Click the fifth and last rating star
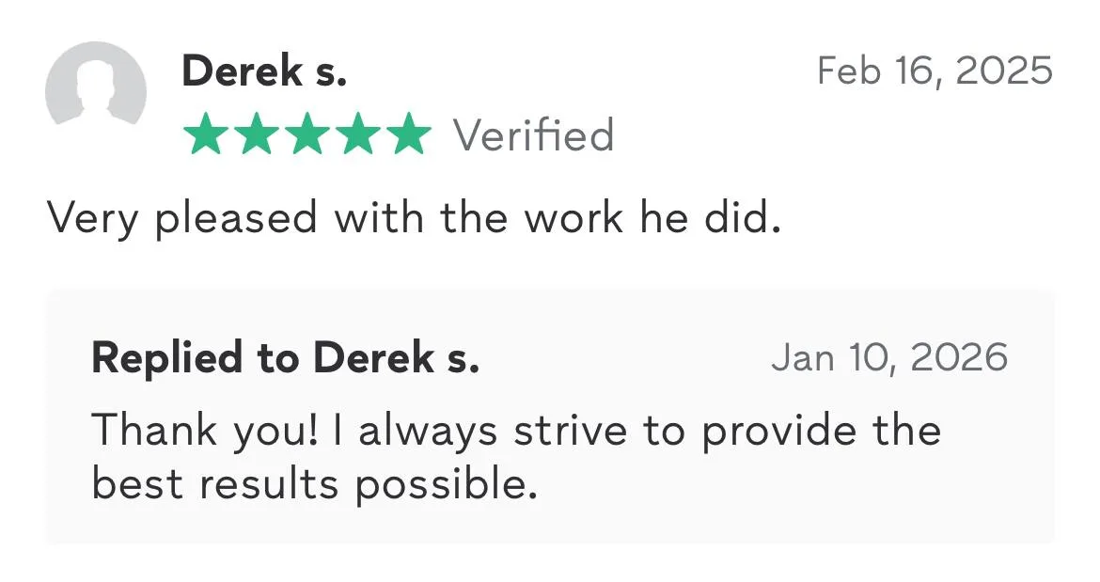The image size is (1100, 582). 408,135
